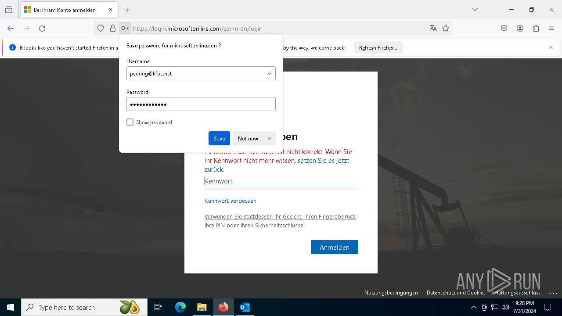562x316 pixels.
Task: Expand the Username dropdown in the save password popup
Action: pyautogui.click(x=270, y=73)
